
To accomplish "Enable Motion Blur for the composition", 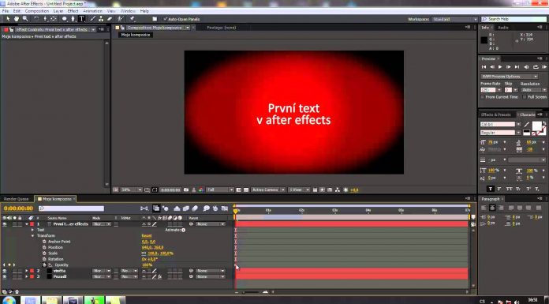I will click(195, 208).
